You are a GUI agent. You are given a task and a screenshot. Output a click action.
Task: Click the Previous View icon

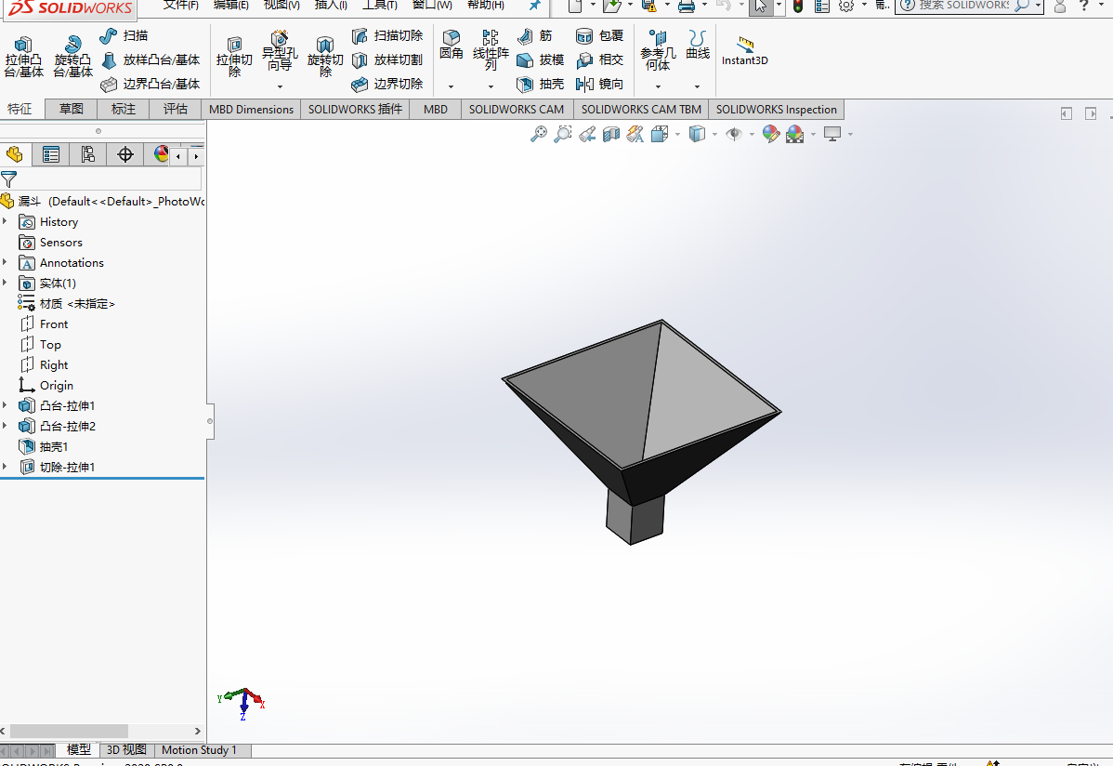(587, 134)
